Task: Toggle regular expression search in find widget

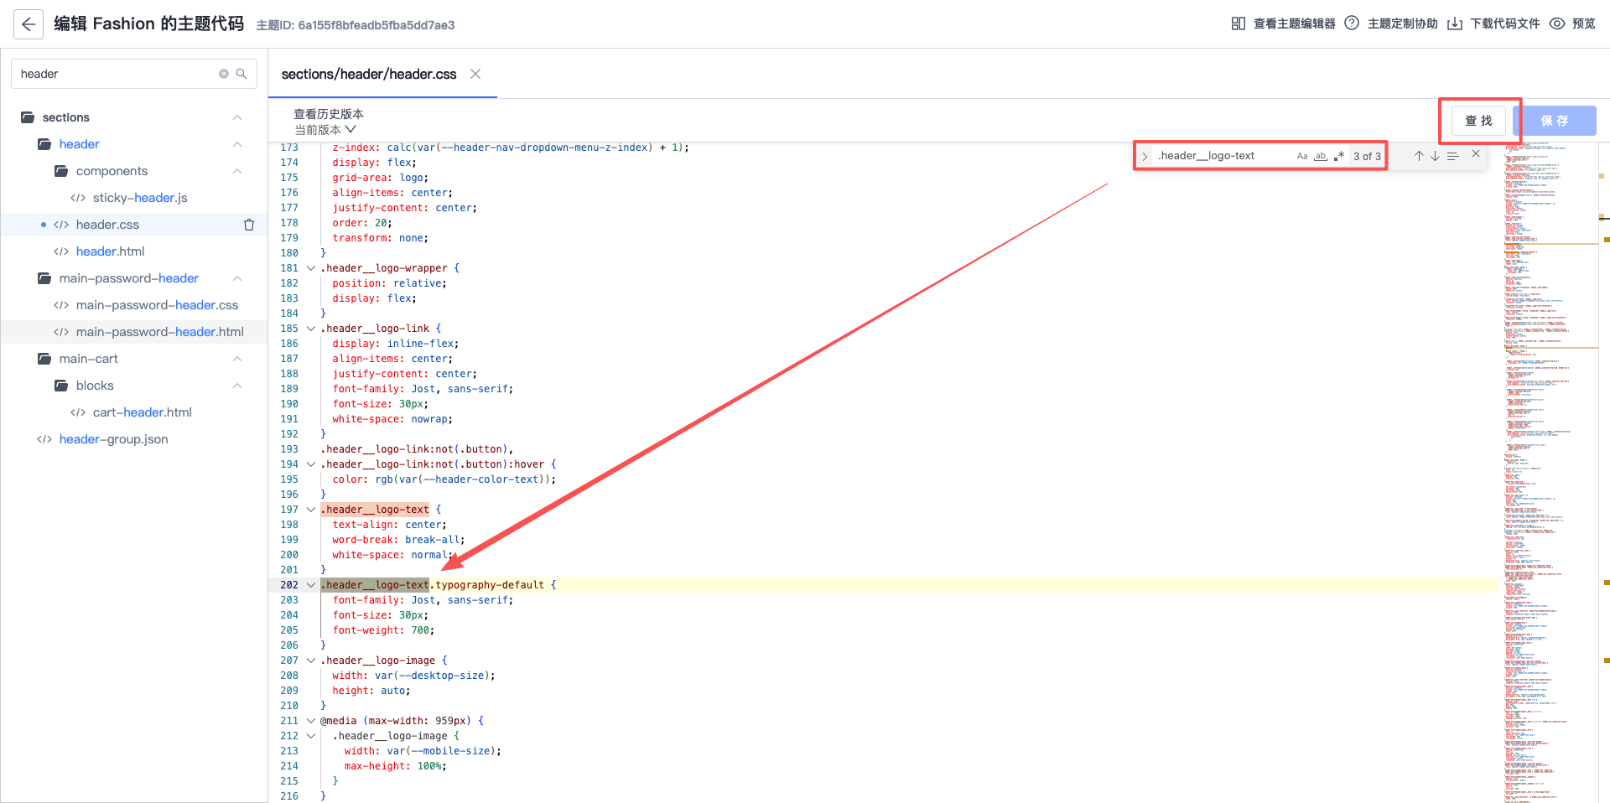Action: click(1339, 156)
